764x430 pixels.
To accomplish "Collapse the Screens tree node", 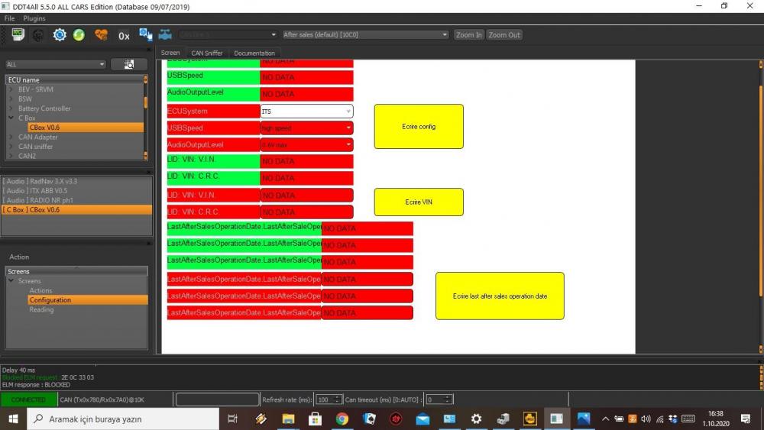I will 11,281.
